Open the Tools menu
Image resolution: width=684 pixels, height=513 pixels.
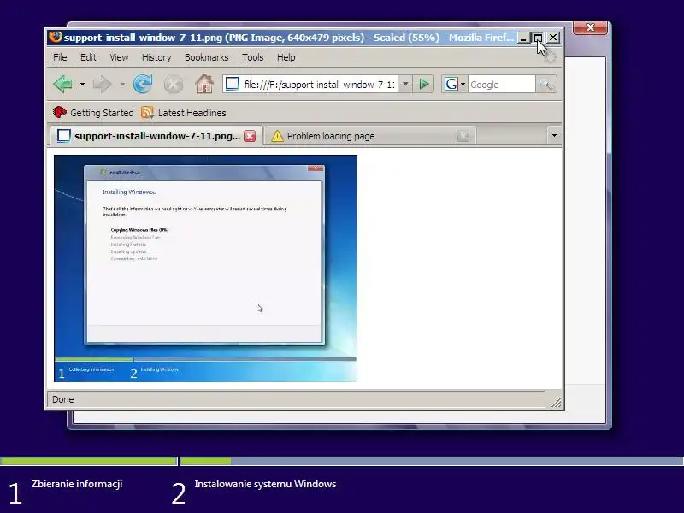click(x=252, y=57)
